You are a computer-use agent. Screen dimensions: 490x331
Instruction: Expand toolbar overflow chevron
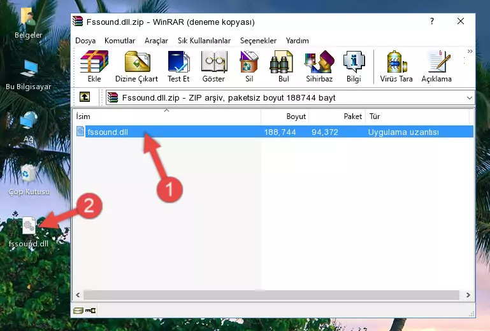(470, 51)
